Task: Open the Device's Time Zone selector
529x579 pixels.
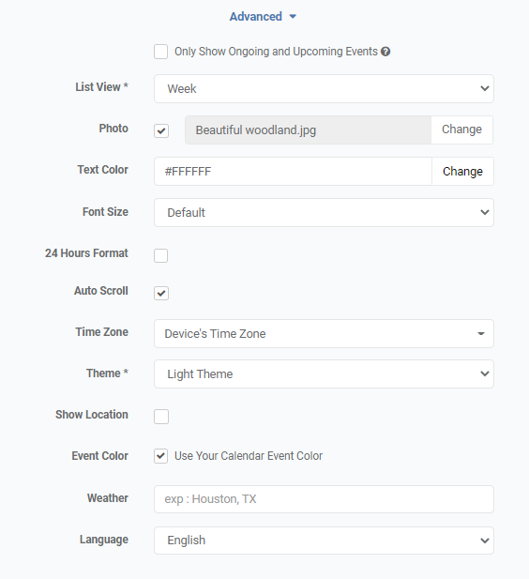Action: tap(324, 333)
